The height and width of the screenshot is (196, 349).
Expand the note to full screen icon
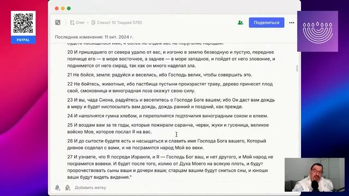point(58,22)
